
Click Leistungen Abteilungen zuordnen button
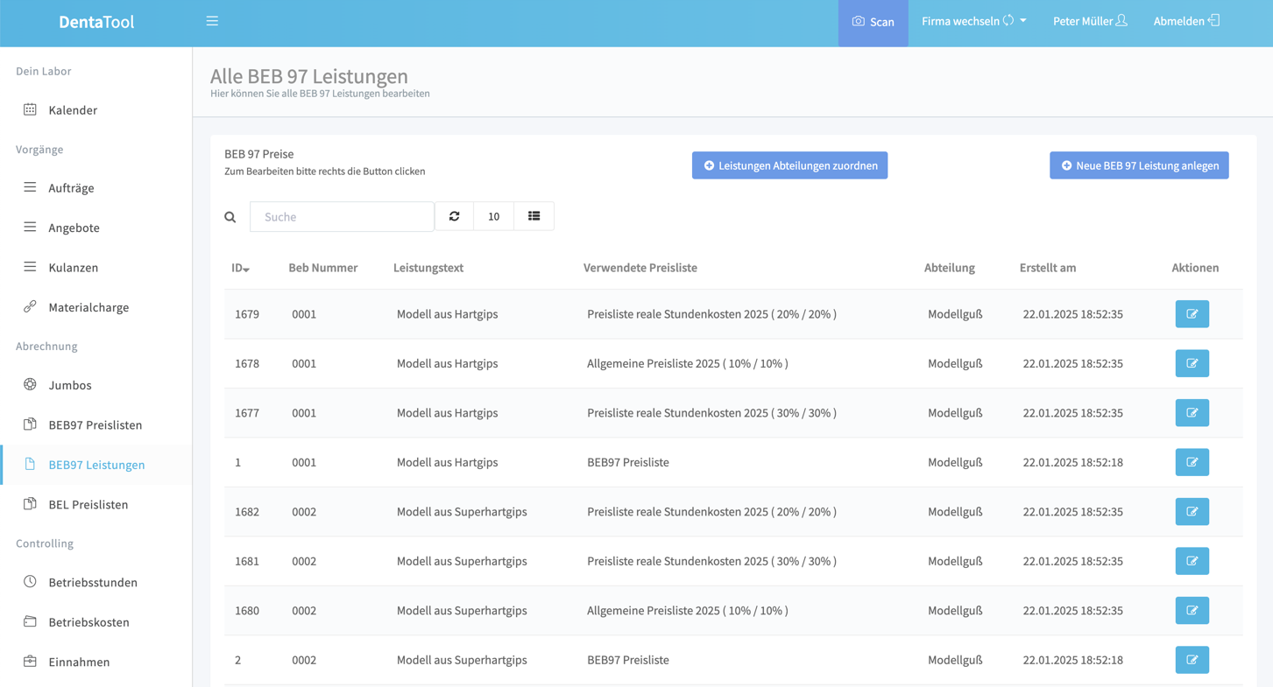[x=789, y=165]
